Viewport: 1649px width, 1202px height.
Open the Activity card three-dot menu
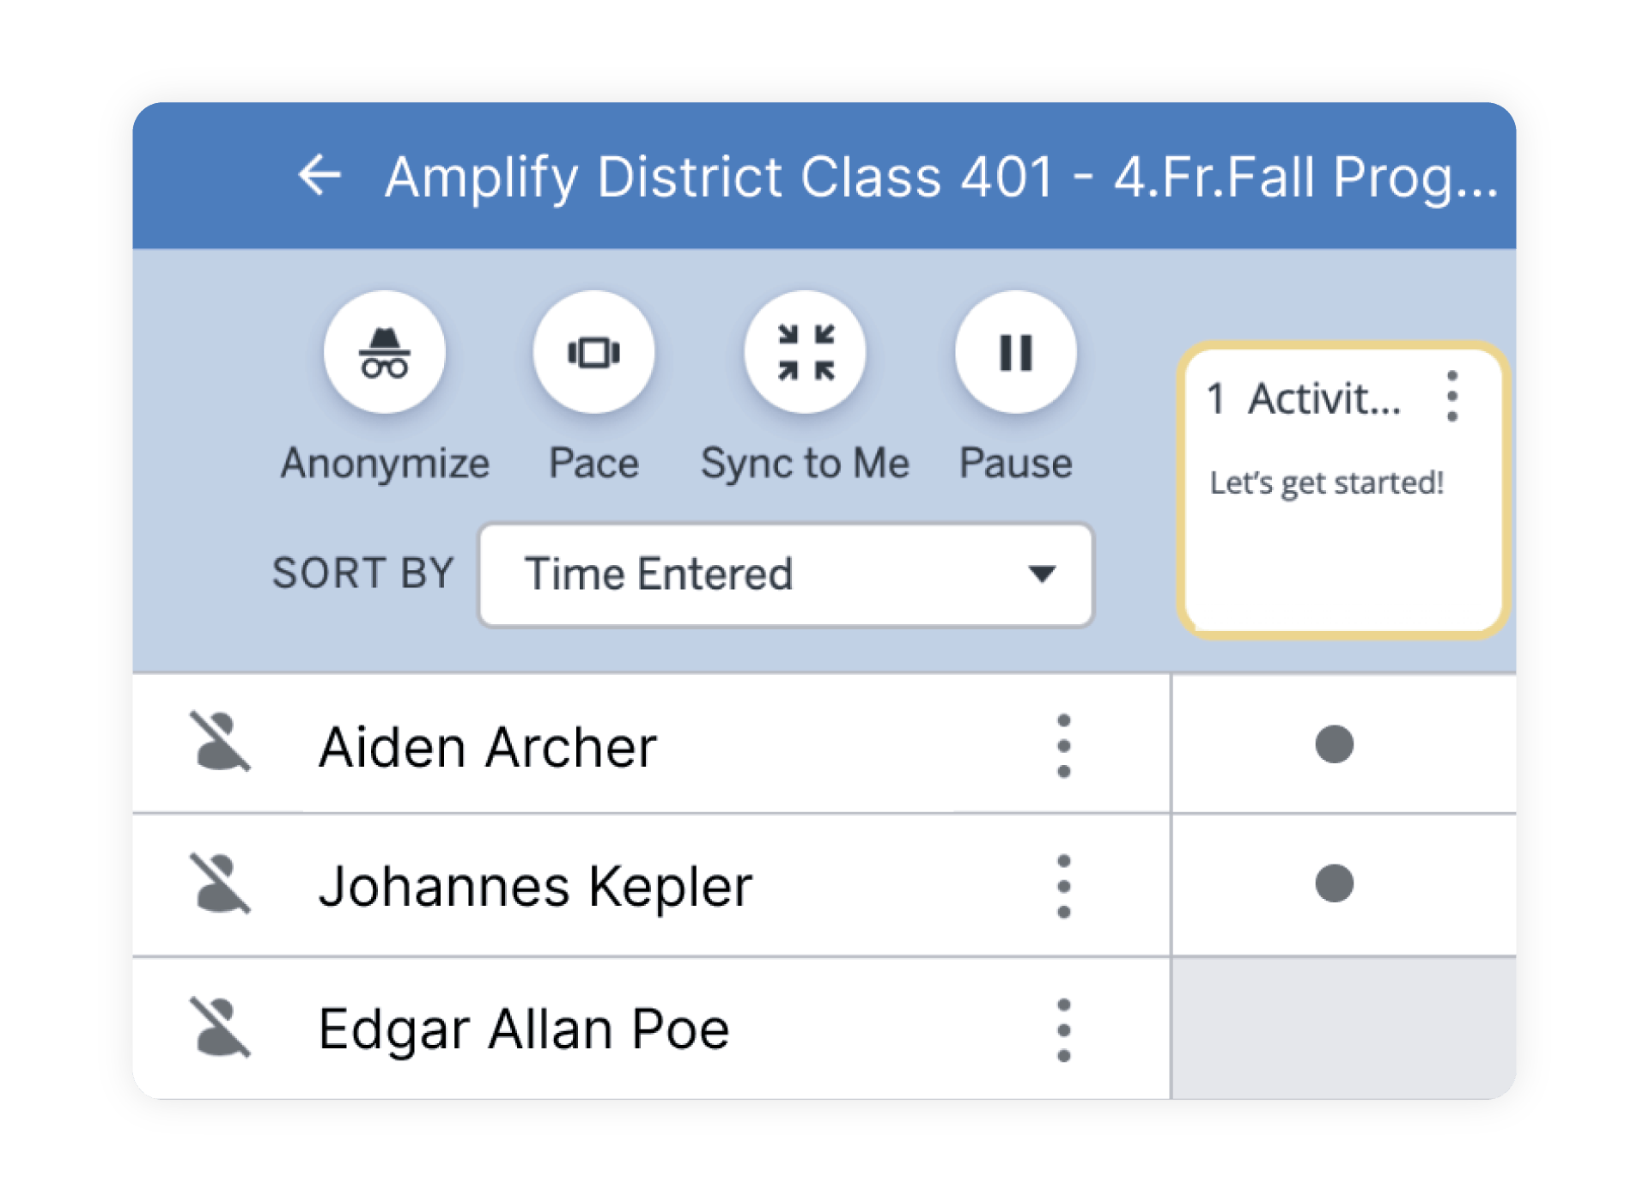(1451, 397)
